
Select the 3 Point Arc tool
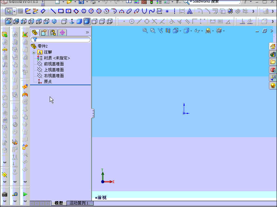122,11
